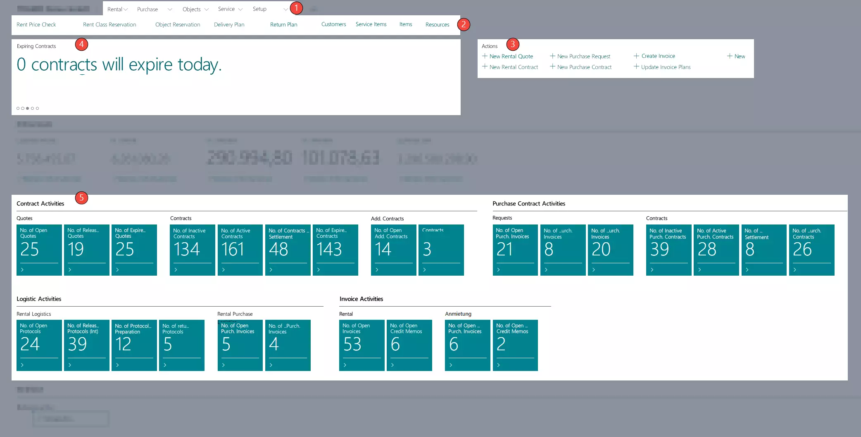This screenshot has width=861, height=437.
Task: Click the drill-down arrow on Active Contracts tile
Action: [x=224, y=269]
